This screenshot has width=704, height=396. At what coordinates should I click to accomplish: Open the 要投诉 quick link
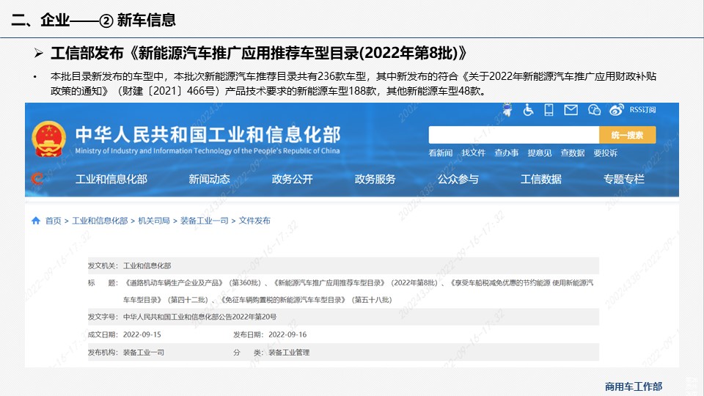[605, 153]
